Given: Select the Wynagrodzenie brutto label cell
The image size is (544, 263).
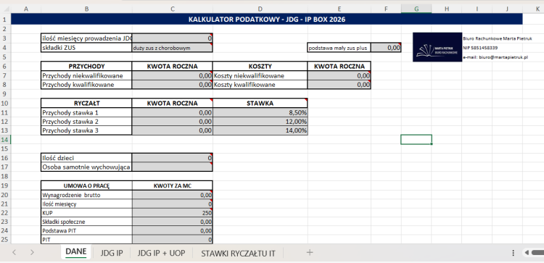Looking at the screenshot, I should (86, 195).
